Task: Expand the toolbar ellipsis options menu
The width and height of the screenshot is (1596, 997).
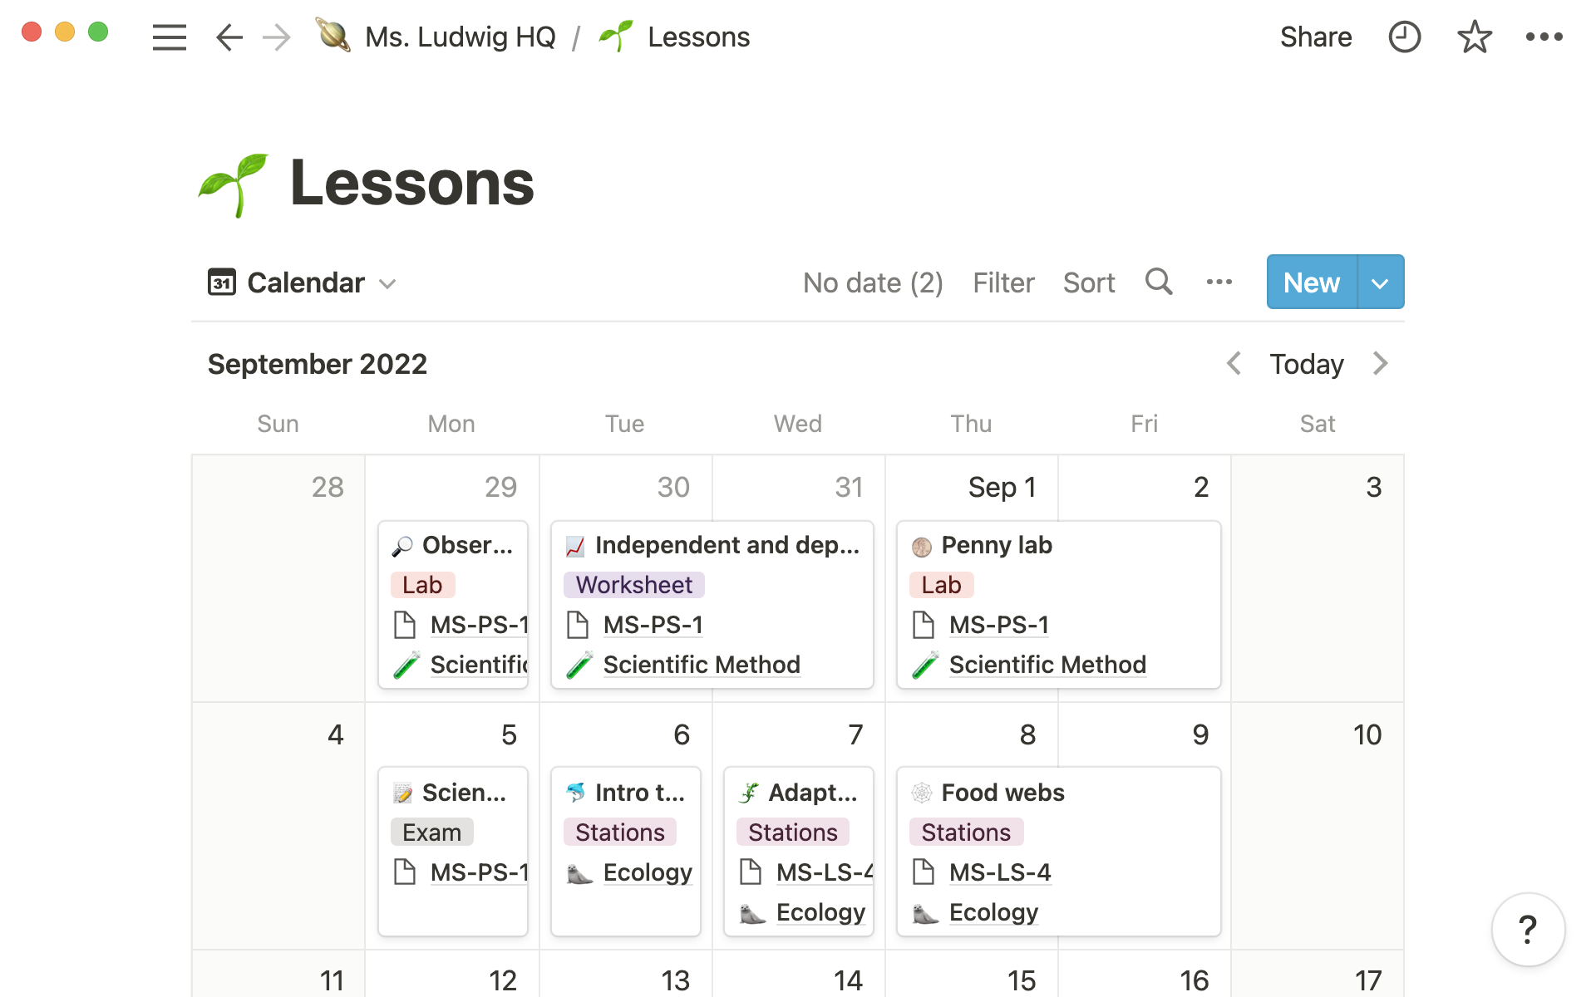Action: click(1219, 282)
